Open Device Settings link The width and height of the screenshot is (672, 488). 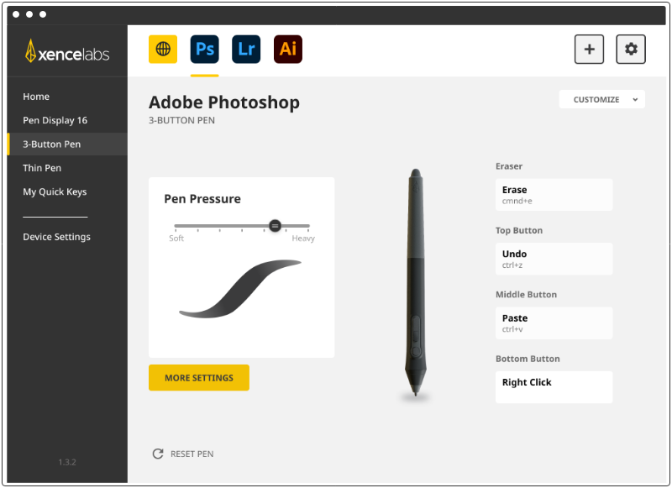pyautogui.click(x=56, y=237)
